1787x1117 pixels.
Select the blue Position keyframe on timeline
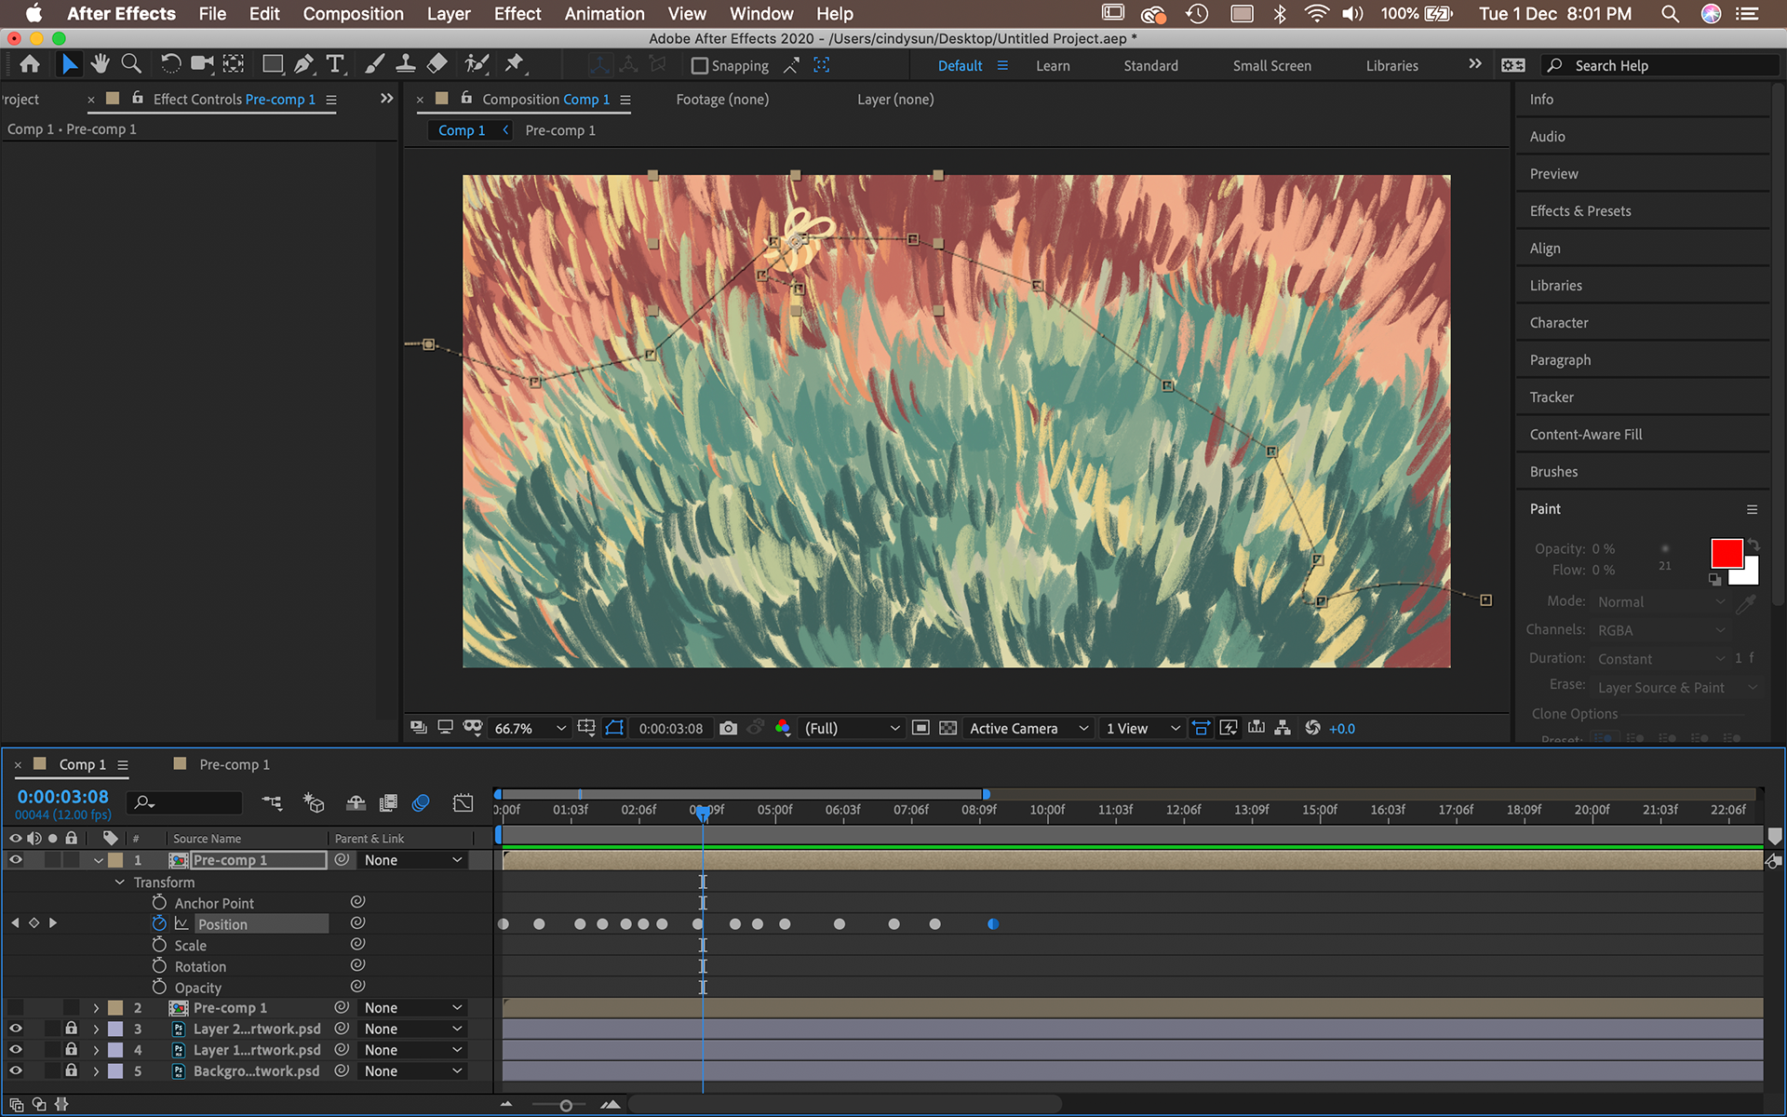pos(993,924)
